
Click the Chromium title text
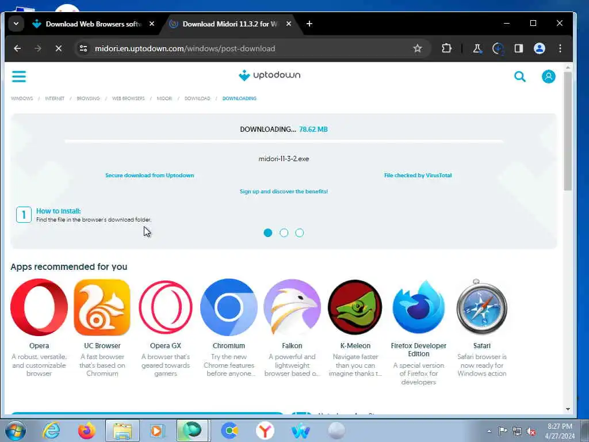229,345
